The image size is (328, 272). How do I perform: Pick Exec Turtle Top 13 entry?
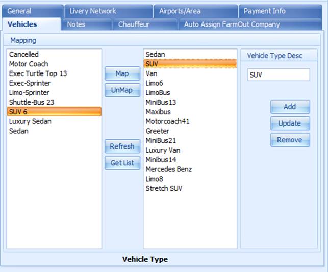click(54, 73)
